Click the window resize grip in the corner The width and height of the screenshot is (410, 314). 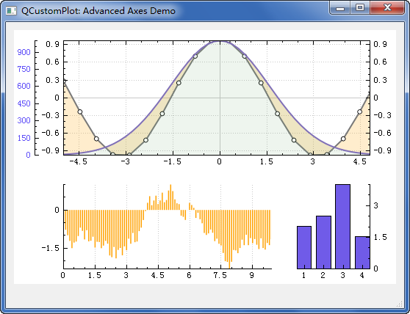click(x=399, y=304)
